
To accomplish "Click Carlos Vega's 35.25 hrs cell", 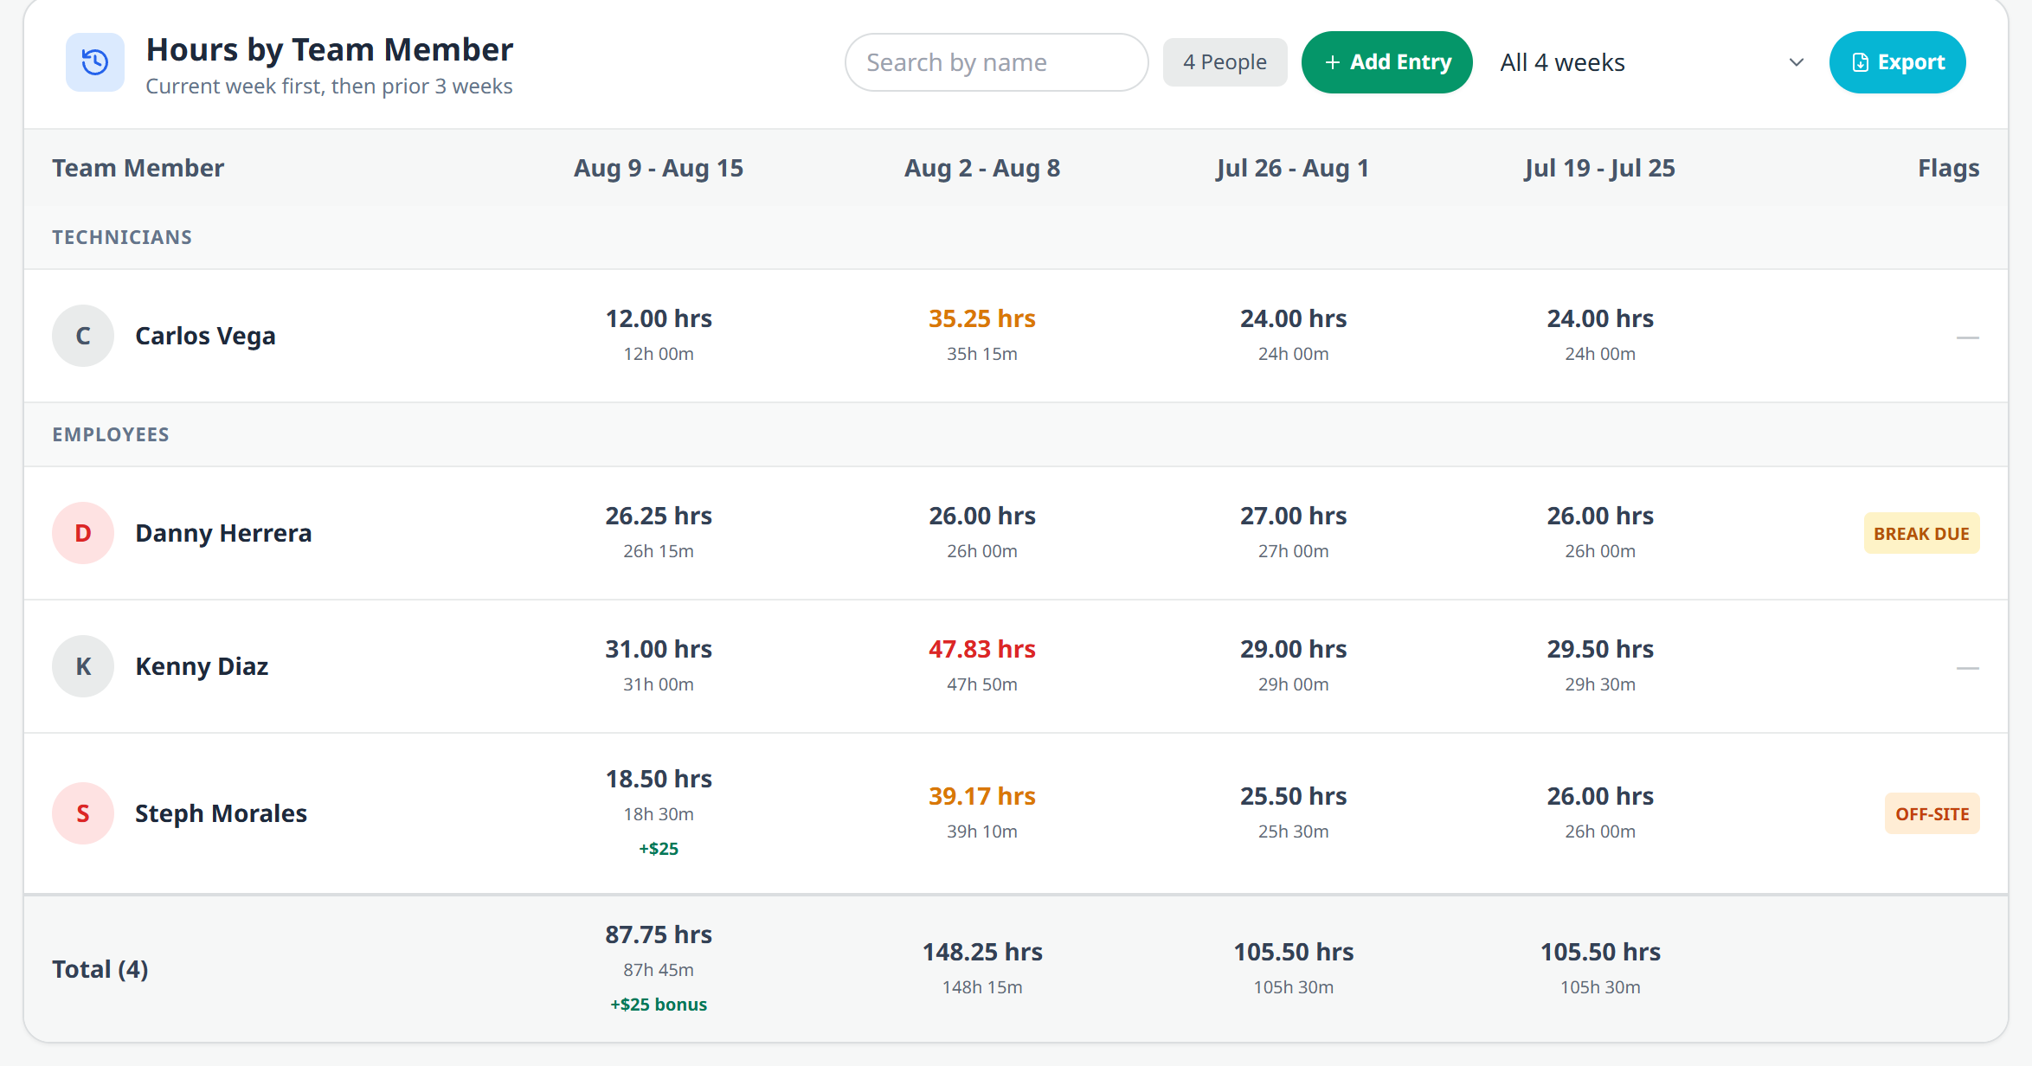I will (982, 318).
